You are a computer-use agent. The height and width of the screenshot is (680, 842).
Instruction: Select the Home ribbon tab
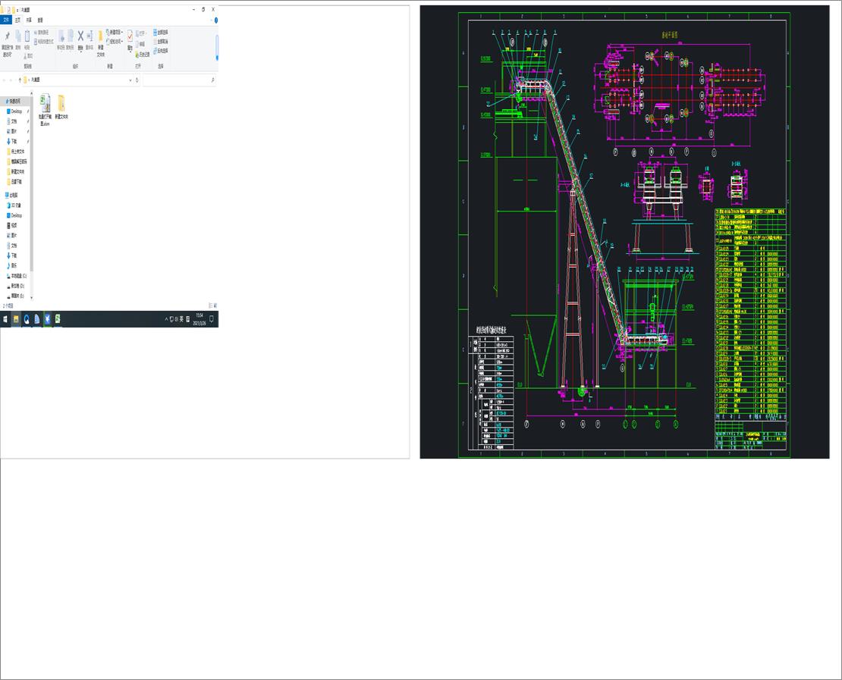point(17,20)
